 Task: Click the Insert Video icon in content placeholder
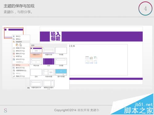click(x=95, y=62)
